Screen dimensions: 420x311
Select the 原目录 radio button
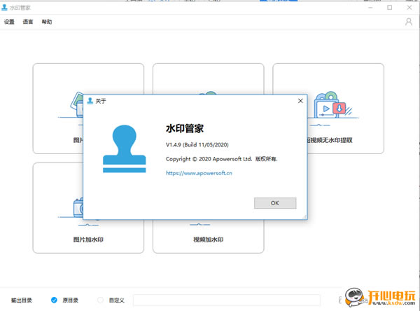[54, 300]
